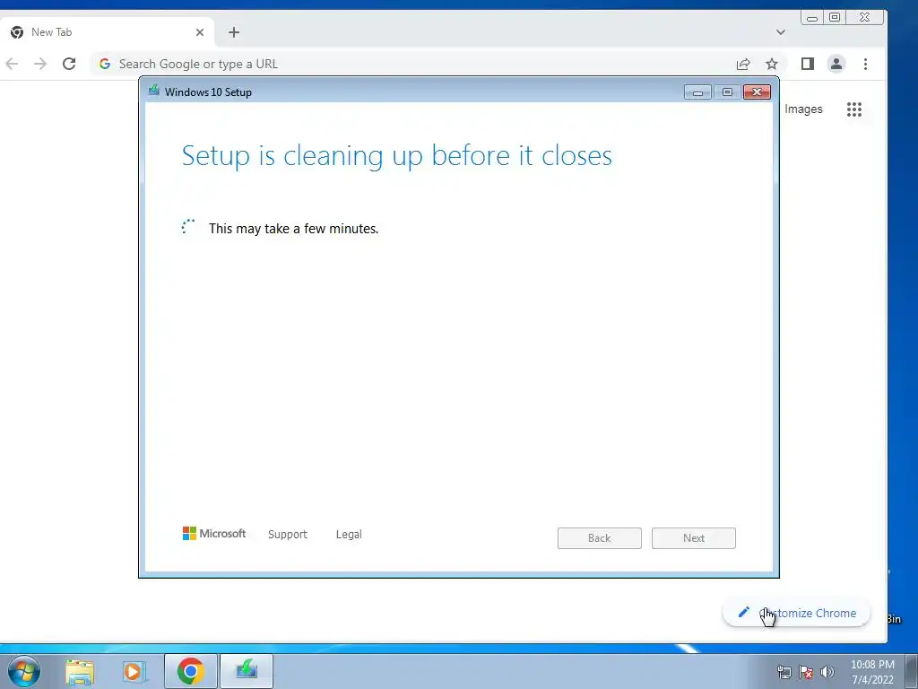This screenshot has height=689, width=918.
Task: Close the Windows 10 Setup window
Action: pos(757,92)
